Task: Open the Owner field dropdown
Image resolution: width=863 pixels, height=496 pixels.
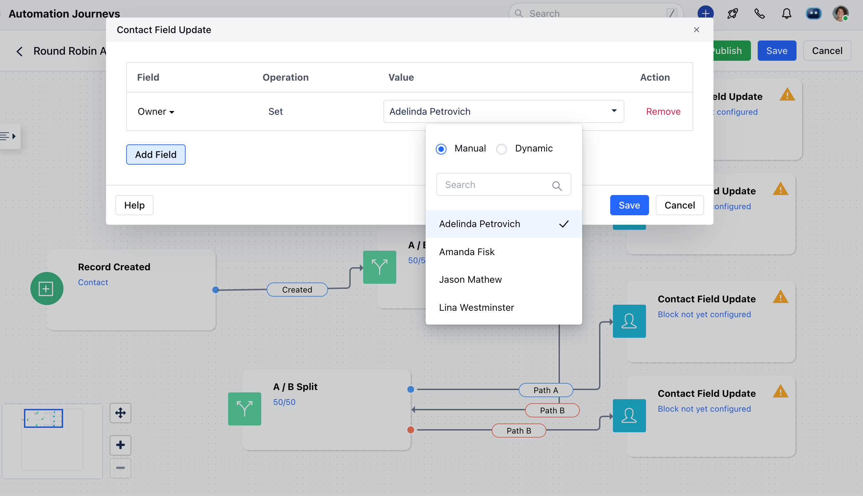Action: (x=156, y=112)
